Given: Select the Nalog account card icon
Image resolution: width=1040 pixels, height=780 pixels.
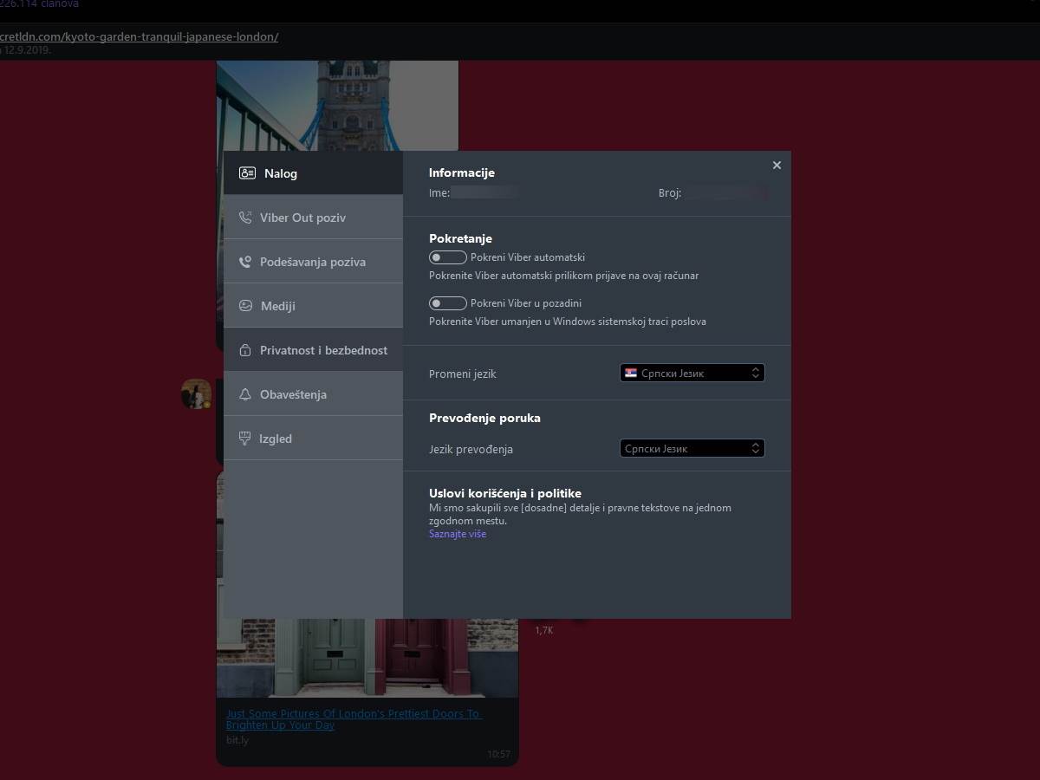Looking at the screenshot, I should [245, 172].
